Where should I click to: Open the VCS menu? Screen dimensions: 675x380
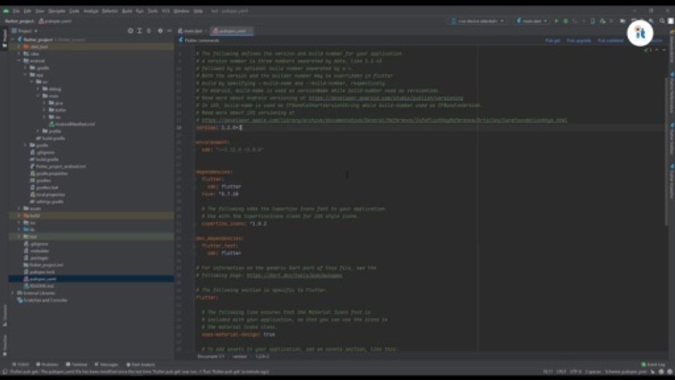[x=166, y=11]
